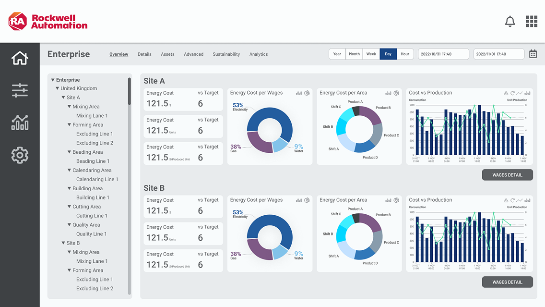Collapse the Site B tree node

tap(63, 243)
